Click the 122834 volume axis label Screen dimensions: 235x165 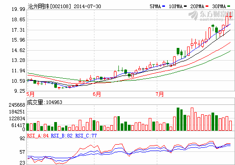coord(17,118)
